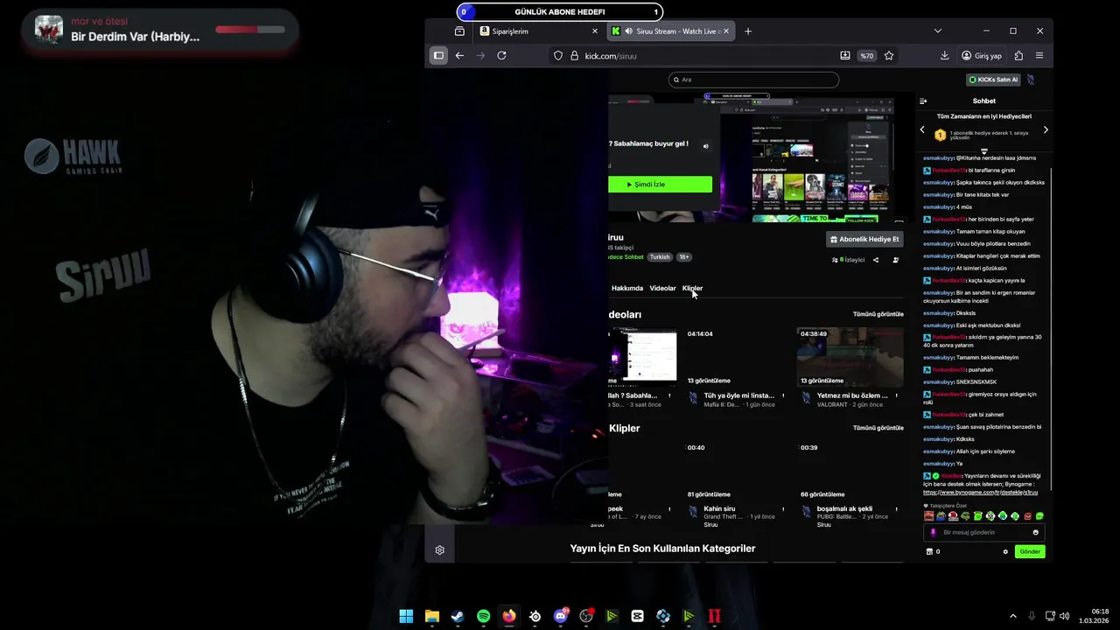Share the channel via share icon
Image resolution: width=1120 pixels, height=630 pixels.
click(x=876, y=260)
